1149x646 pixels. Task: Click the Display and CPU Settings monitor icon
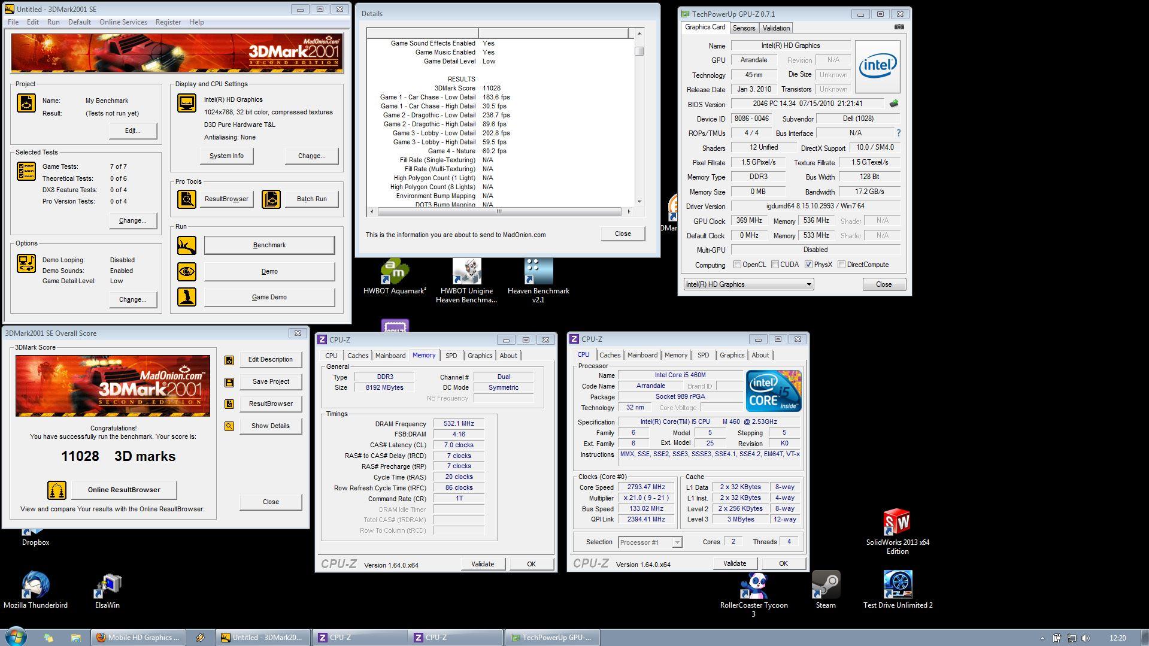coord(186,103)
